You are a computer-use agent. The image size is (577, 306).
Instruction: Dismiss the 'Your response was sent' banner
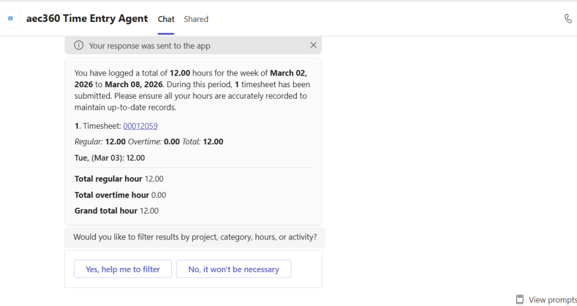[313, 45]
